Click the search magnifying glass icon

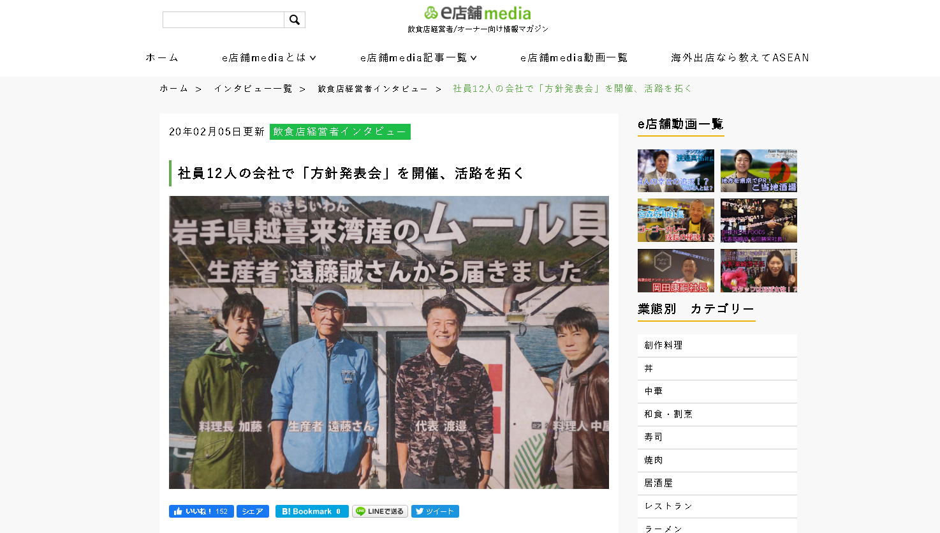295,19
